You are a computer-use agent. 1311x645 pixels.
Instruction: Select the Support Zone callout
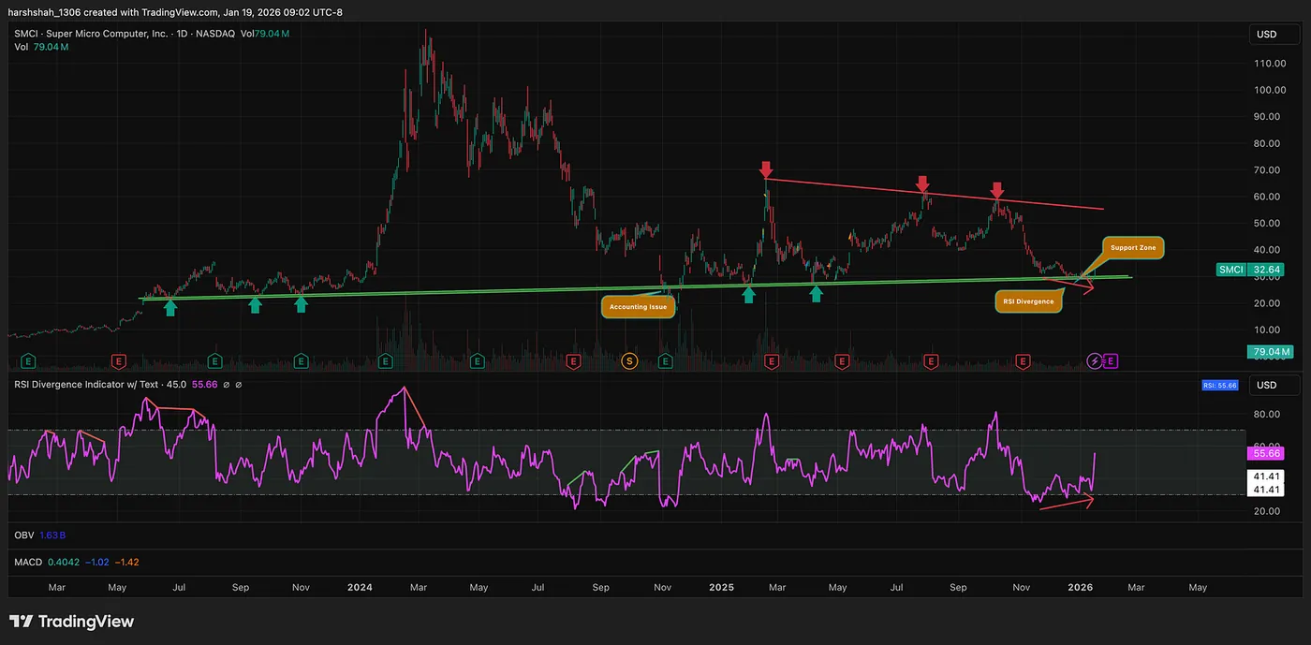pyautogui.click(x=1133, y=248)
